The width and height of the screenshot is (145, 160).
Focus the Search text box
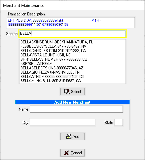(72, 33)
